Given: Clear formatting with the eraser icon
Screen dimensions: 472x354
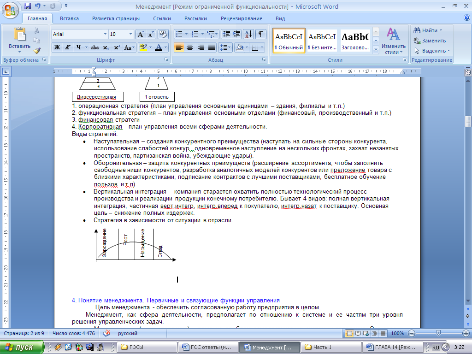Looking at the screenshot, I should pos(163,34).
